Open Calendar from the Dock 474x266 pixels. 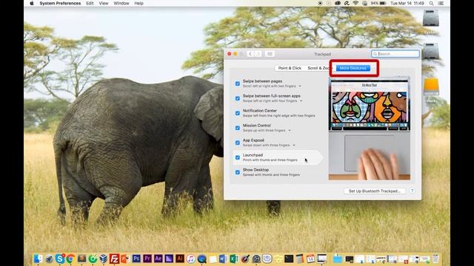click(310, 259)
